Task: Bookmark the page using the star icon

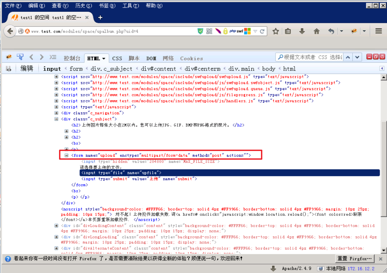Action: pyautogui.click(x=275, y=31)
